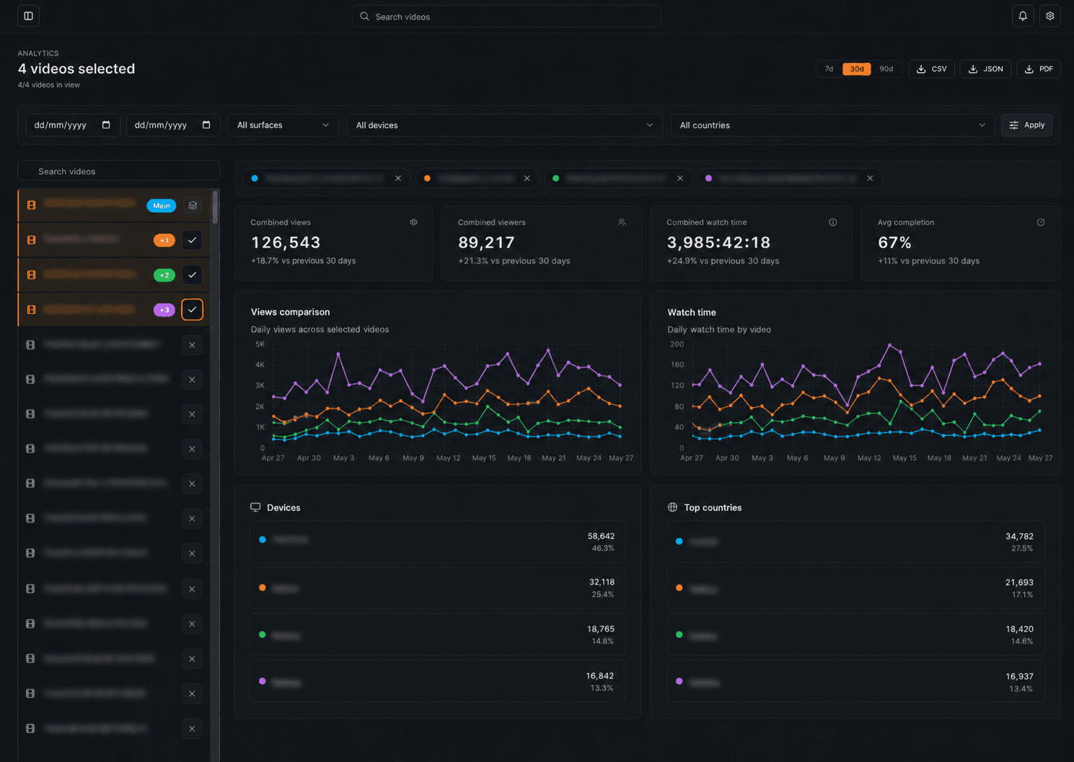Screen dimensions: 1074x762
Task: Click the 16,842 devices value
Action: coord(600,676)
